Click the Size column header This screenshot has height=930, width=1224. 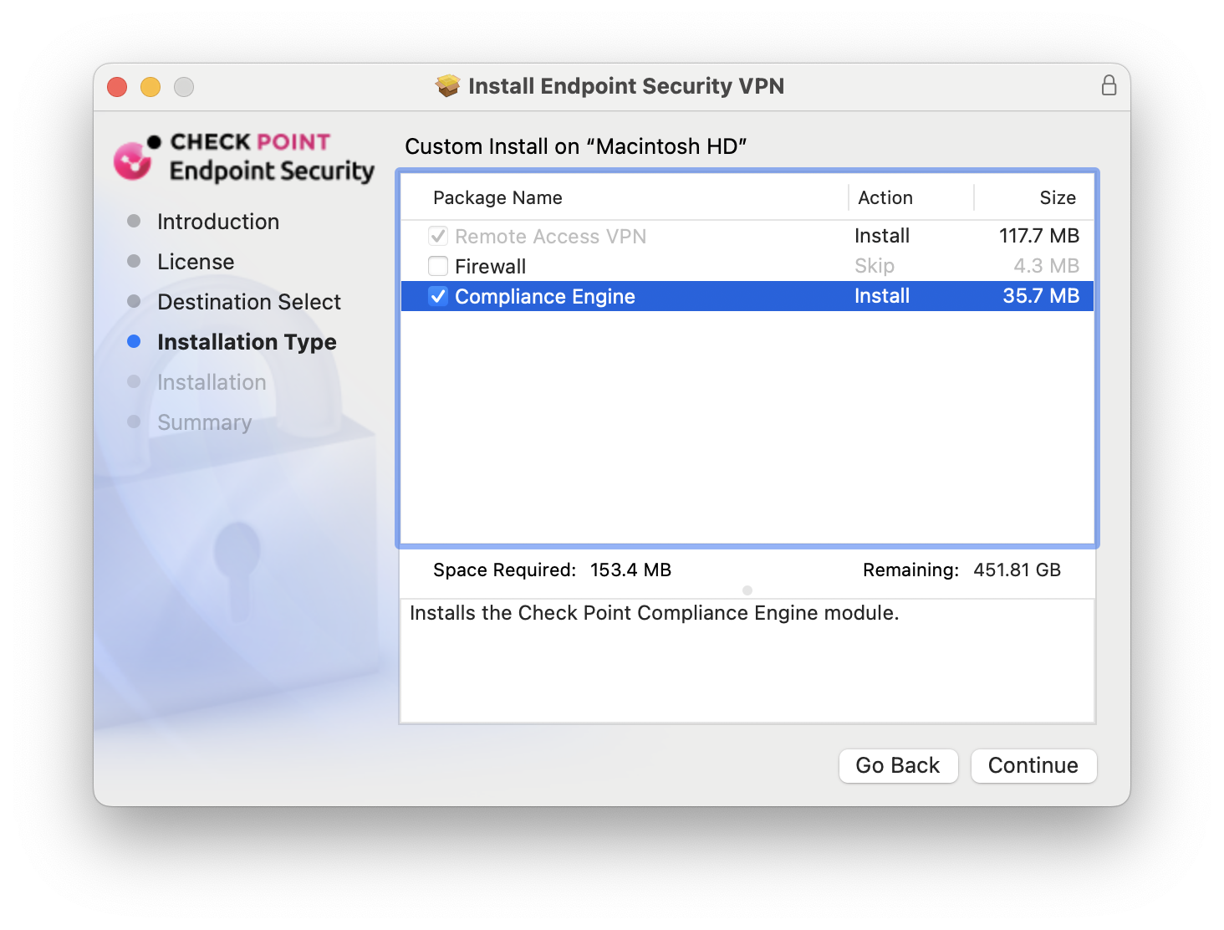(x=1057, y=198)
